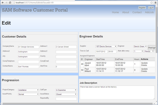Open the About menu item

click(x=126, y=12)
